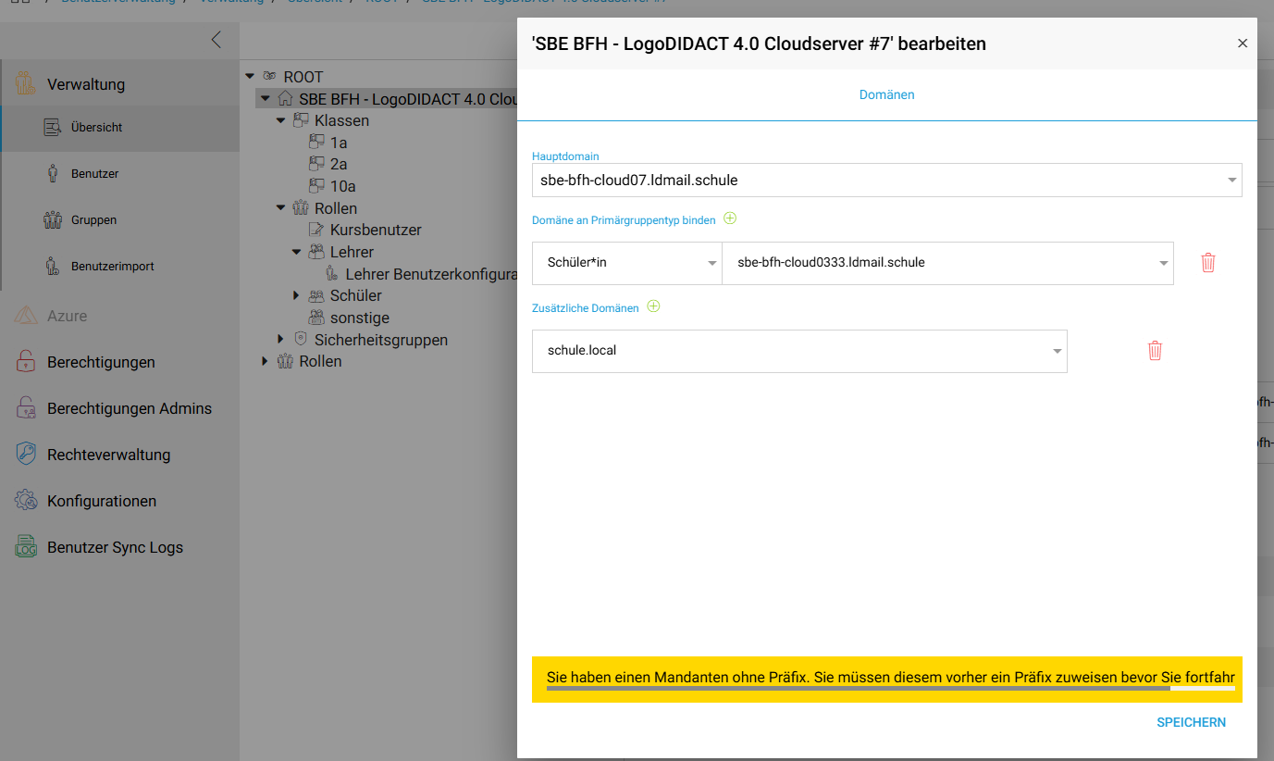
Task: Add an additional domain with the plus icon next to Zusätzliche Domänen
Action: [653, 306]
